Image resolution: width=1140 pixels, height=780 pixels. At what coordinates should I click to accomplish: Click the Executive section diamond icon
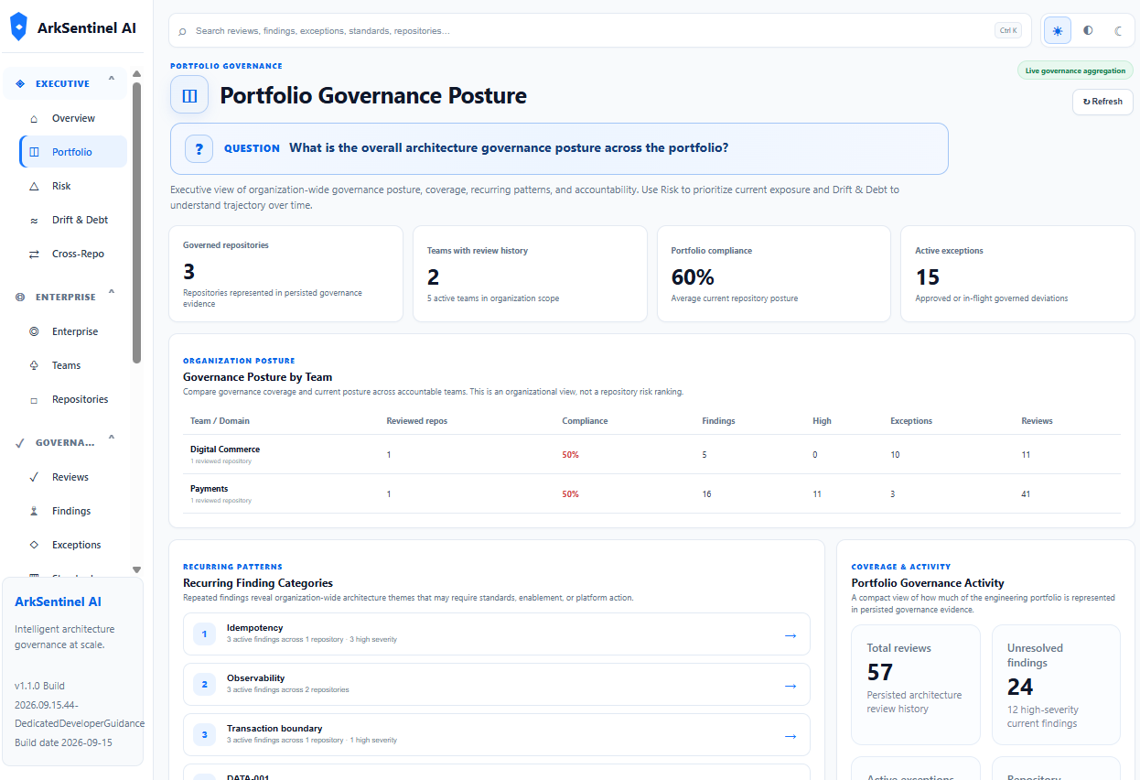click(x=20, y=84)
